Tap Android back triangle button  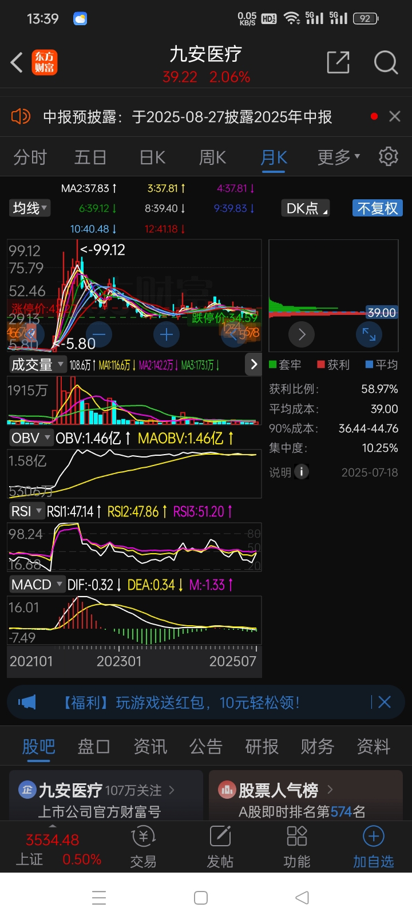tap(302, 898)
